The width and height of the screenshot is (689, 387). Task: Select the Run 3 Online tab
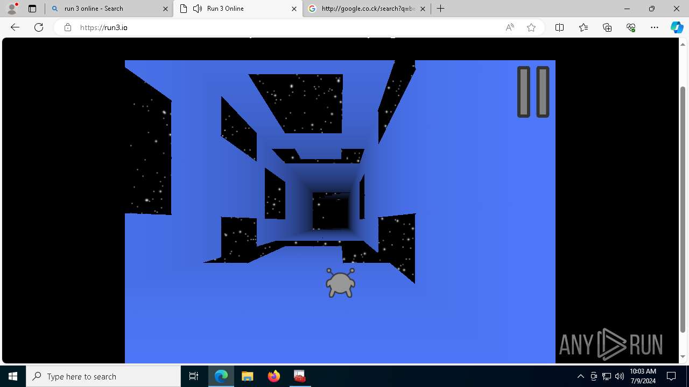[x=238, y=9]
